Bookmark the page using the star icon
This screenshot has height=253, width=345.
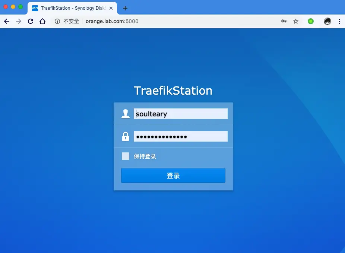[x=296, y=21]
